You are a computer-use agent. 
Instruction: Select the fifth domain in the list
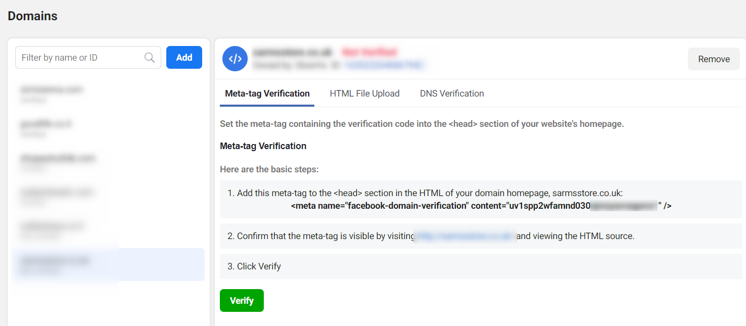pyautogui.click(x=53, y=230)
